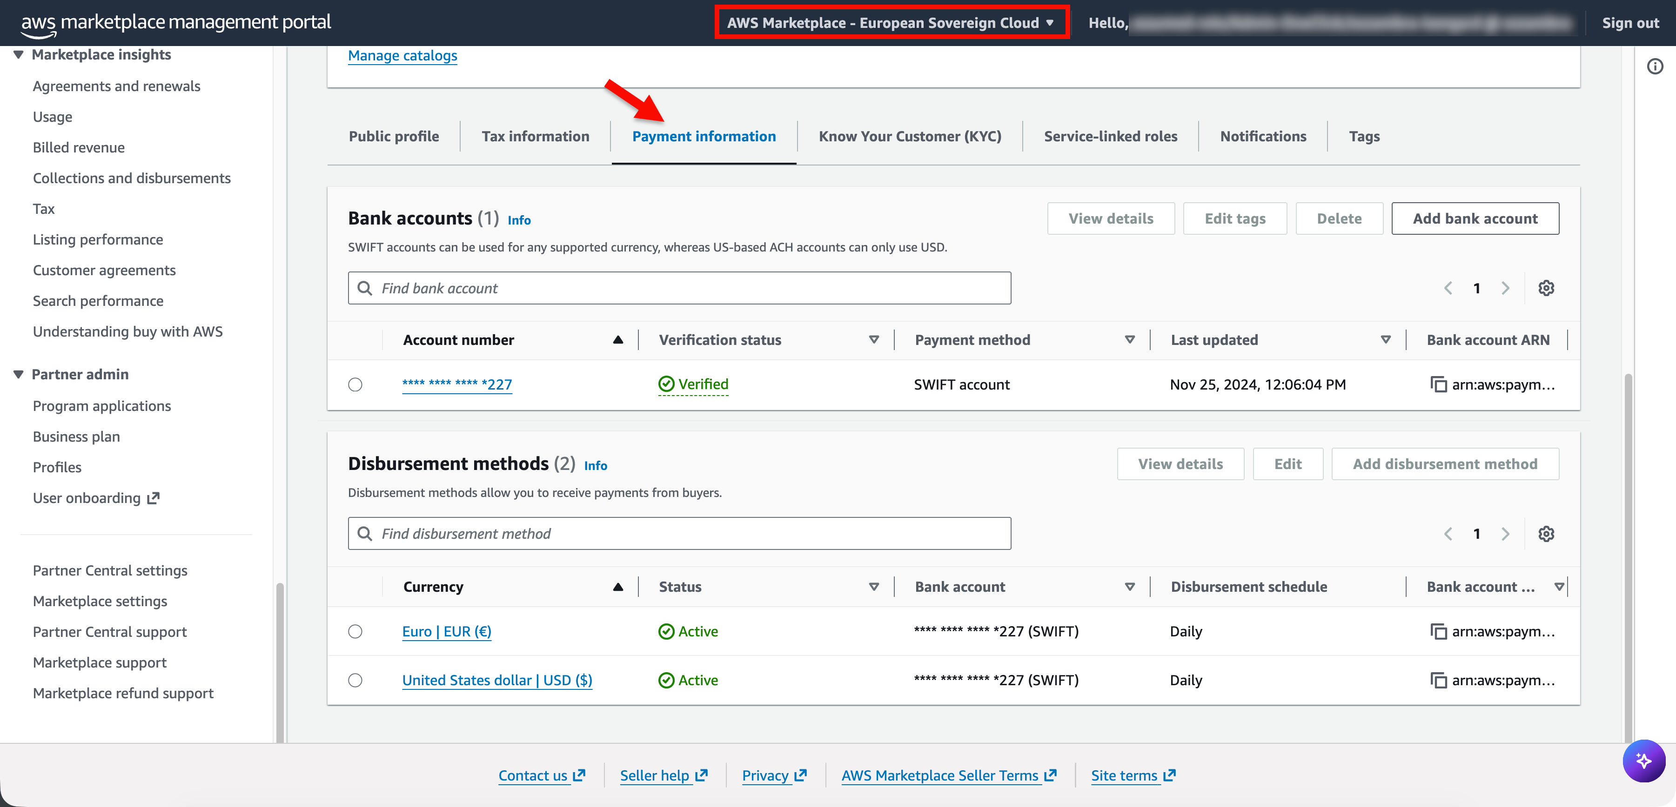Go to next page of disbursement methods
The height and width of the screenshot is (807, 1676).
click(x=1505, y=534)
